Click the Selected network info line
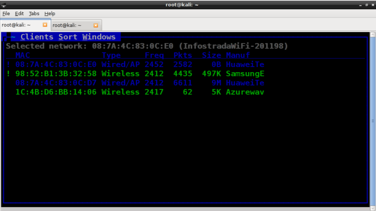Viewport: 376px width, 211px height. pyautogui.click(x=147, y=46)
